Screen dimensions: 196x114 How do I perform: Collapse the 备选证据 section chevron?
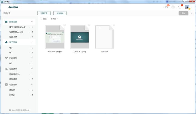[32, 22]
